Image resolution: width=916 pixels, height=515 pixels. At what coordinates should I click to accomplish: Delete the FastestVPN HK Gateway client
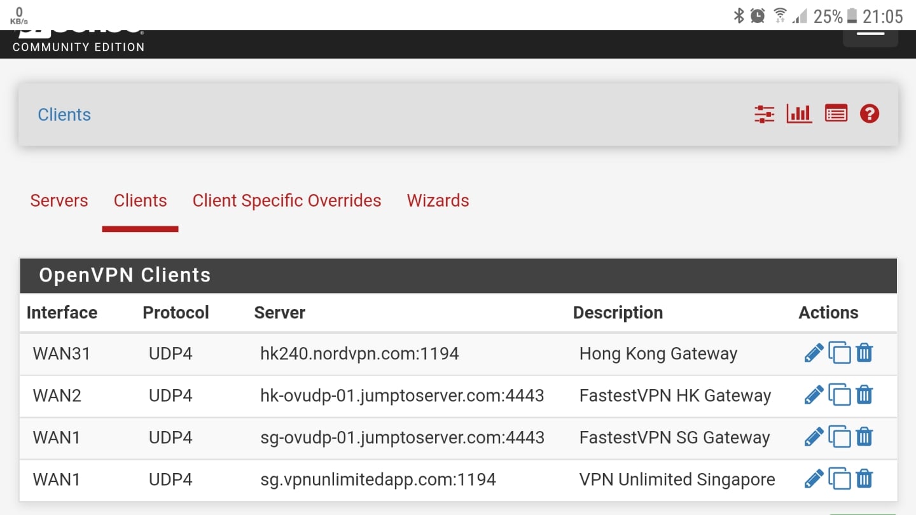(864, 395)
